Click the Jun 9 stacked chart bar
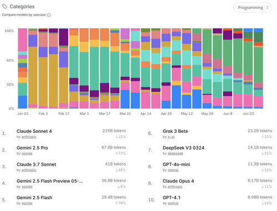The height and width of the screenshot is (211, 277). (228, 68)
